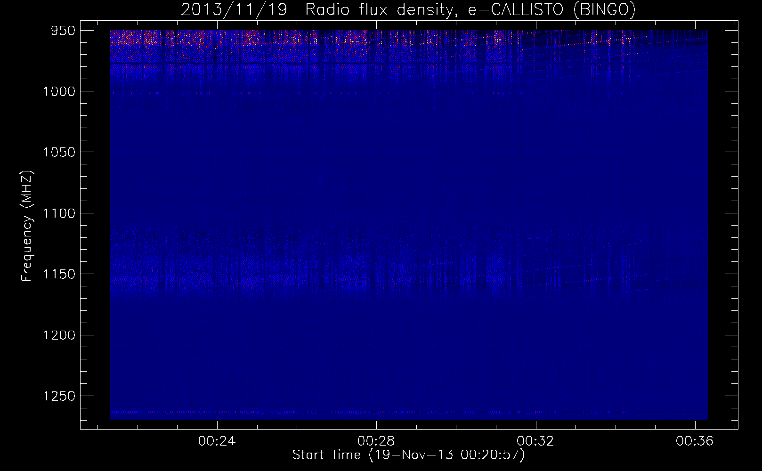Select the 950 frequency tick label
The image size is (762, 471).
(x=63, y=31)
